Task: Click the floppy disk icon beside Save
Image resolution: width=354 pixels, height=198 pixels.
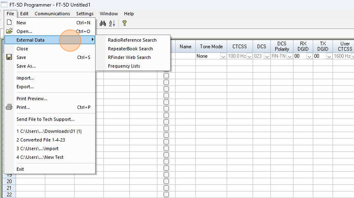Action: pos(9,57)
